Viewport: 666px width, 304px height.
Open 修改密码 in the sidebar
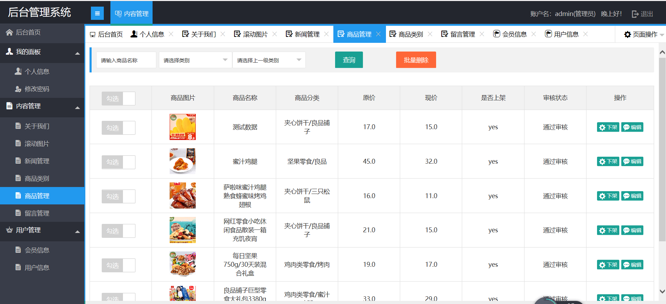click(37, 89)
